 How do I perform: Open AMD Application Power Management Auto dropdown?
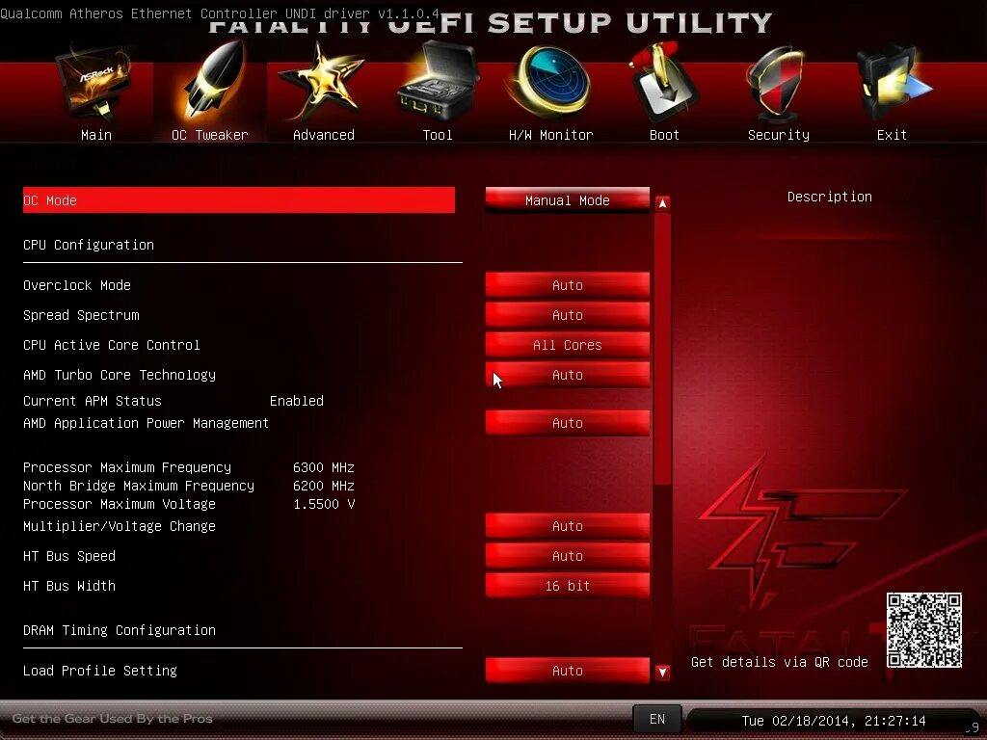click(x=567, y=423)
